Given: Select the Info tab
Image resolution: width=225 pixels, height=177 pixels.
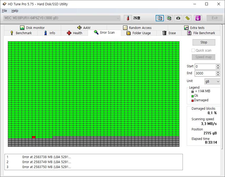Looking at the screenshot, I should 49,33.
